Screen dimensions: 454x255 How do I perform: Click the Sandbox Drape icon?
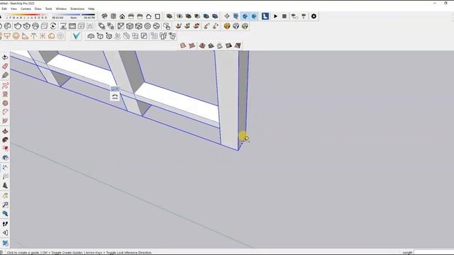[220, 45]
